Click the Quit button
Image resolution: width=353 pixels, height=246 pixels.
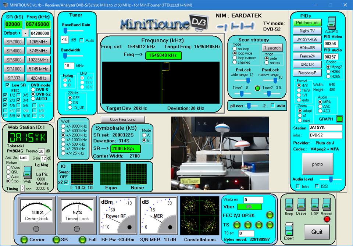[317, 232]
